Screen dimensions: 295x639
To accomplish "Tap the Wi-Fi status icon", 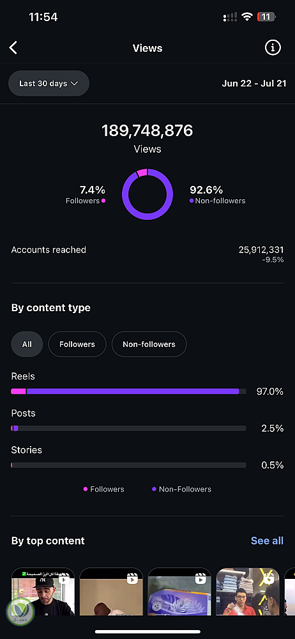I will [x=246, y=17].
